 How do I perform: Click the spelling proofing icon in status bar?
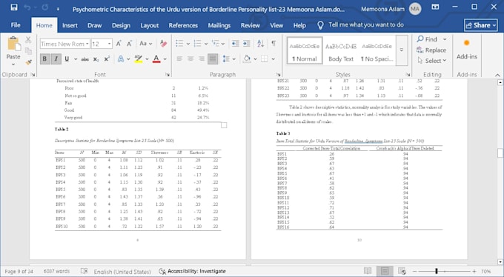click(84, 271)
